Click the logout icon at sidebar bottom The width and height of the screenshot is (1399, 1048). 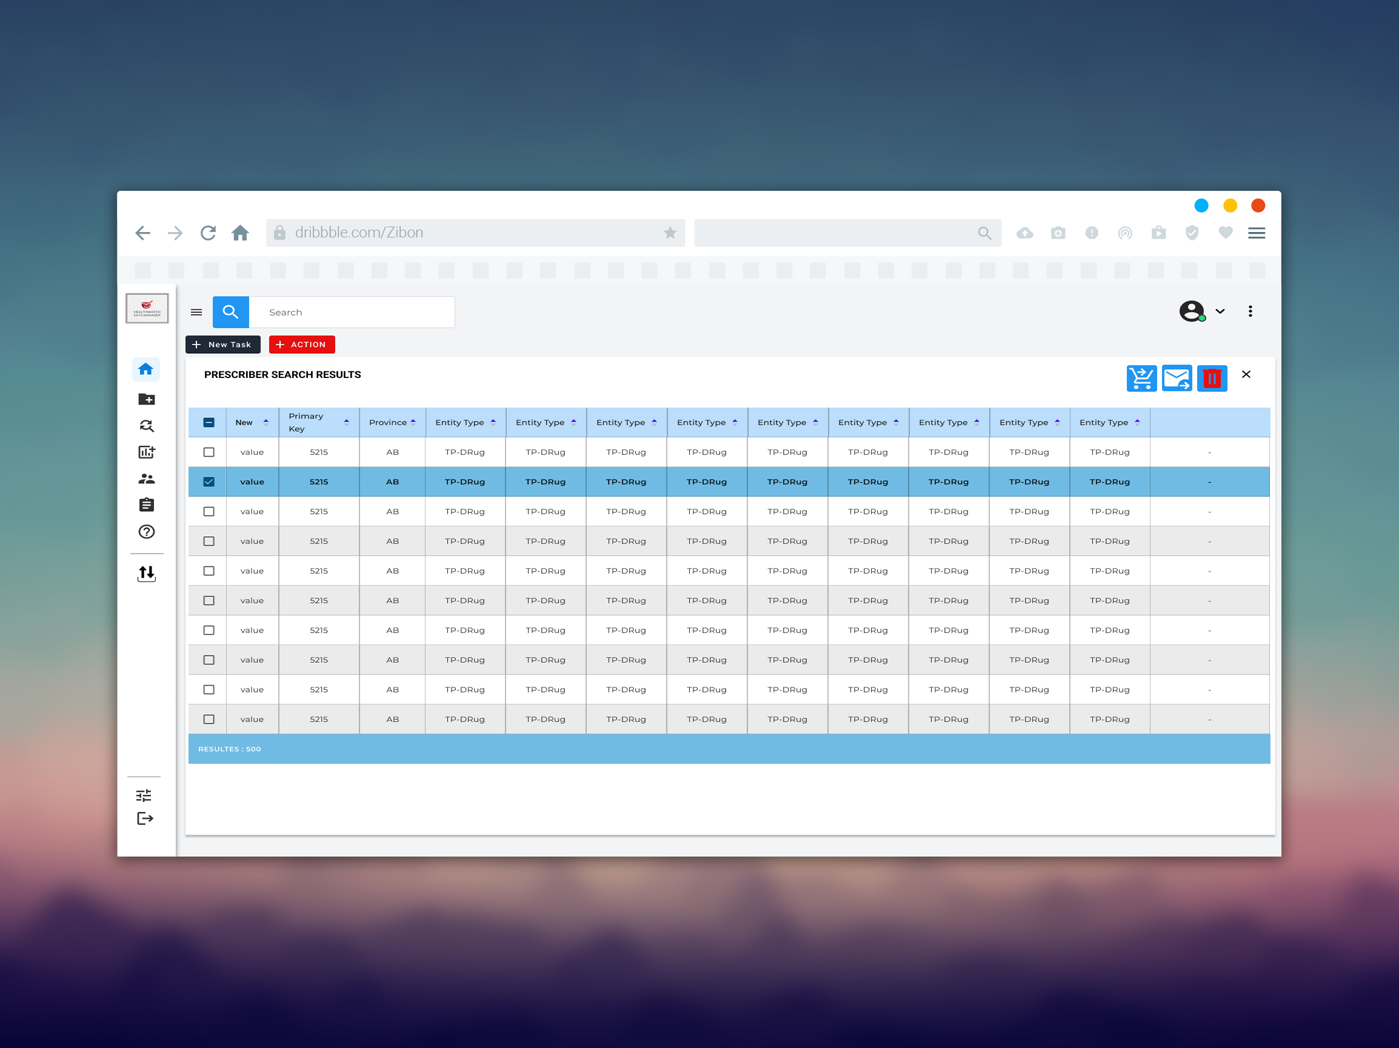tap(145, 818)
